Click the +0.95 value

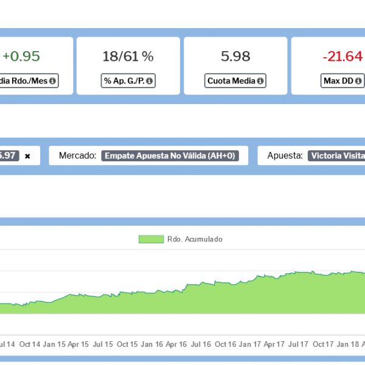pyautogui.click(x=21, y=57)
